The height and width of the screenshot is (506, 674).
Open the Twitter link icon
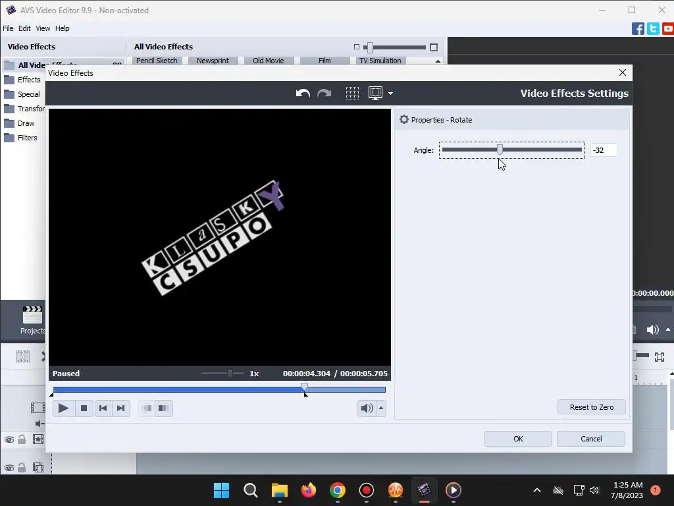653,29
